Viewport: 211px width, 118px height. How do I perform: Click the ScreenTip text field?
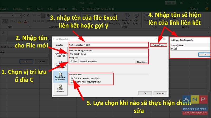coord(190,49)
